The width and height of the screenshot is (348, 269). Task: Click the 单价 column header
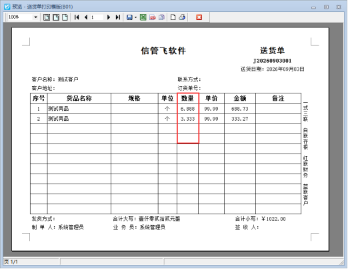[211, 98]
